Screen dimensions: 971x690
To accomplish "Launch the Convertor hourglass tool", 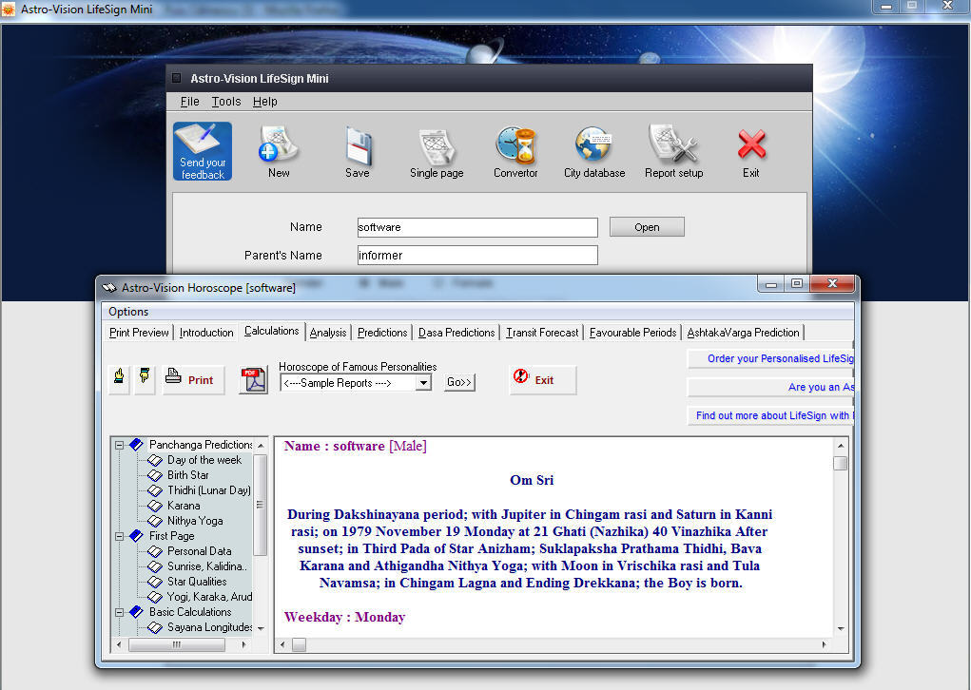I will (515, 149).
